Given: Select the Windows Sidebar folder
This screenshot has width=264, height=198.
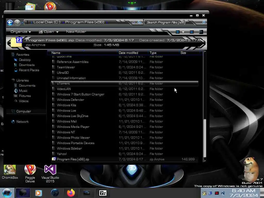Looking at the screenshot, I should [x=125, y=148].
